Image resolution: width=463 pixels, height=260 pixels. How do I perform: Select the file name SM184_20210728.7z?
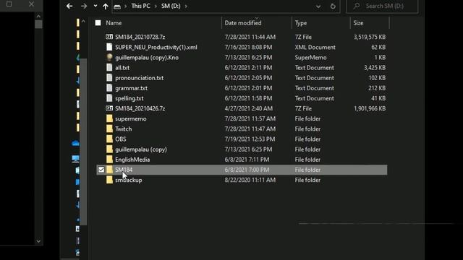coord(140,37)
